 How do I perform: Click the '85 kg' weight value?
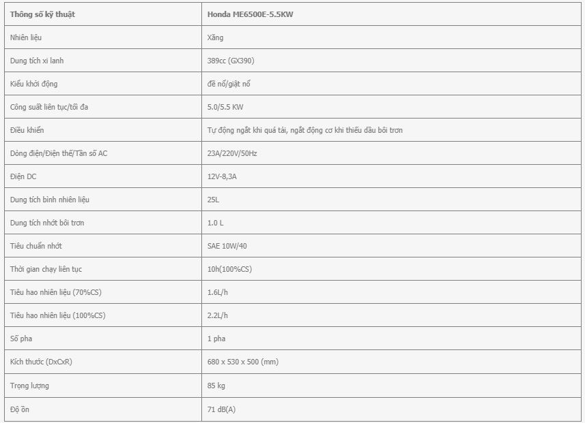click(x=216, y=386)
